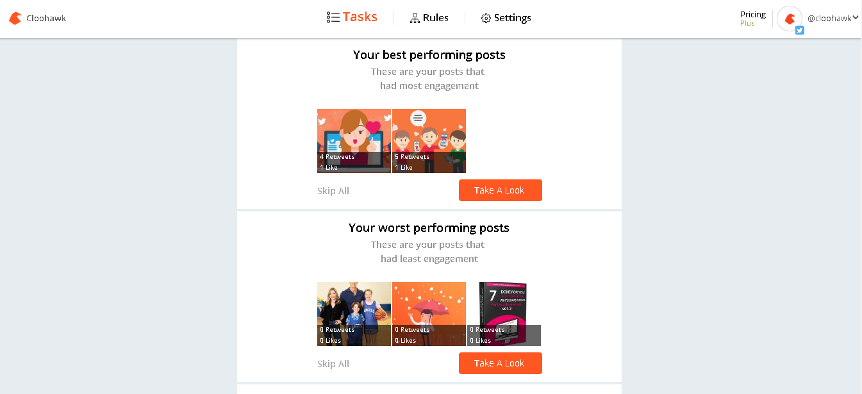This screenshot has width=862, height=394.
Task: Select the family basketball photo post thumbnail
Action: 354,314
